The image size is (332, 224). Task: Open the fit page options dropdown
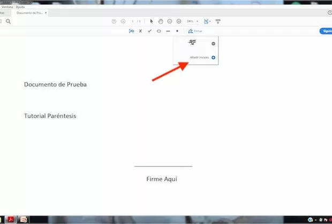pyautogui.click(x=207, y=21)
